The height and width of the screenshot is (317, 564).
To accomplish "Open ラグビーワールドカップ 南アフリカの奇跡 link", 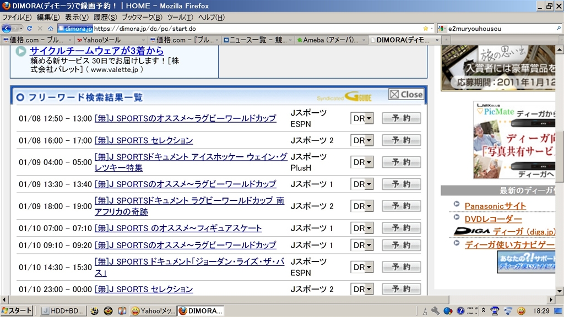I will (x=189, y=206).
